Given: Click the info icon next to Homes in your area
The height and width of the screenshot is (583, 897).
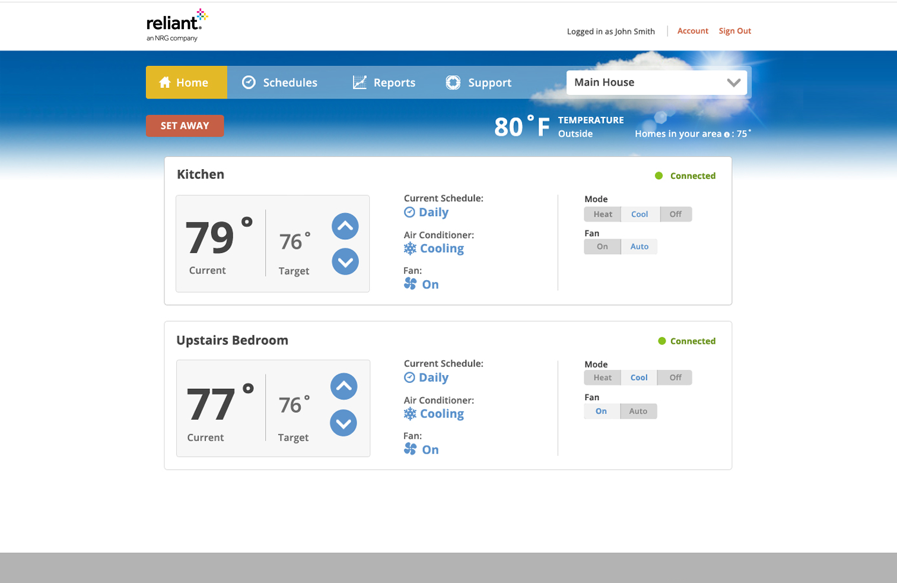Looking at the screenshot, I should click(727, 134).
